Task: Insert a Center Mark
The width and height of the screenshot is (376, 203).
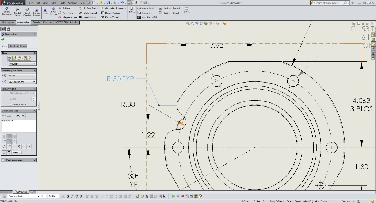Action: pyautogui.click(x=146, y=8)
